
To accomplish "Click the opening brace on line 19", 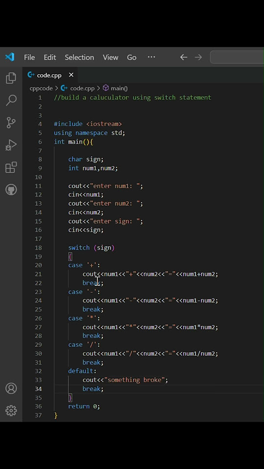I will 70,256.
